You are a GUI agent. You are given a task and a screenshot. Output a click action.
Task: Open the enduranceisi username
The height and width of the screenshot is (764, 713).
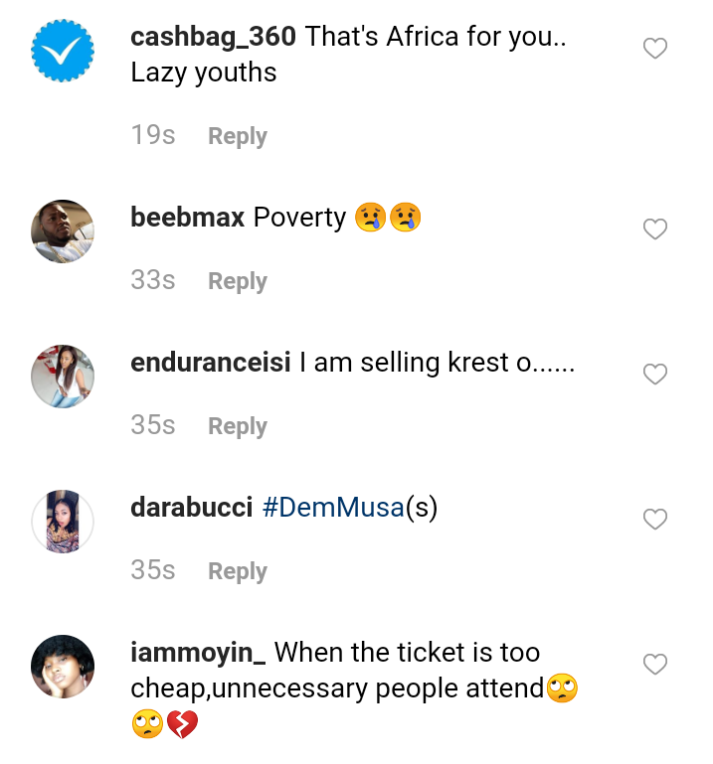210,363
